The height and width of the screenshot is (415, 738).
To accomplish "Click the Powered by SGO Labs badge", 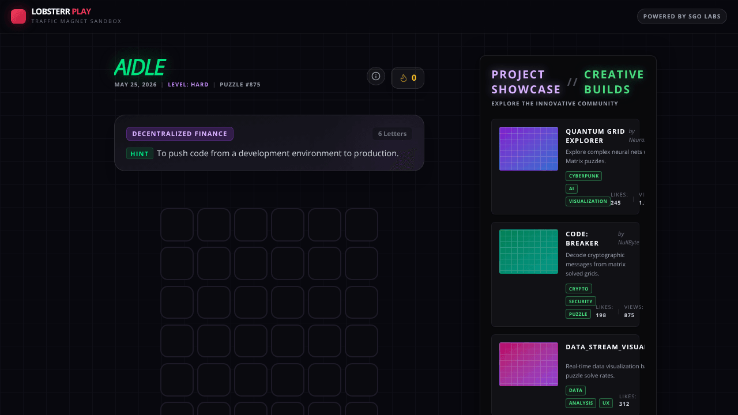I will pos(682,16).
